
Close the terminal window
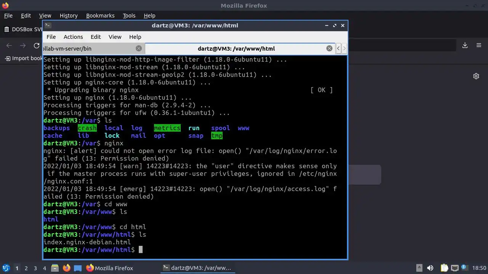point(343,25)
